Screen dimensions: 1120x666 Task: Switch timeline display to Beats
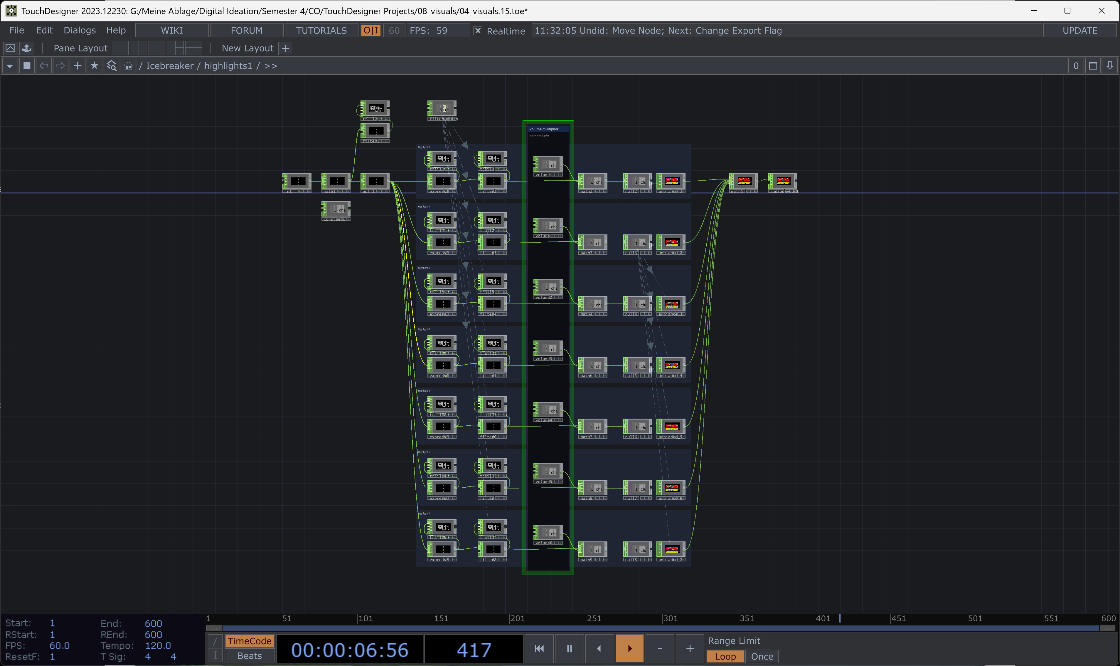click(x=249, y=656)
